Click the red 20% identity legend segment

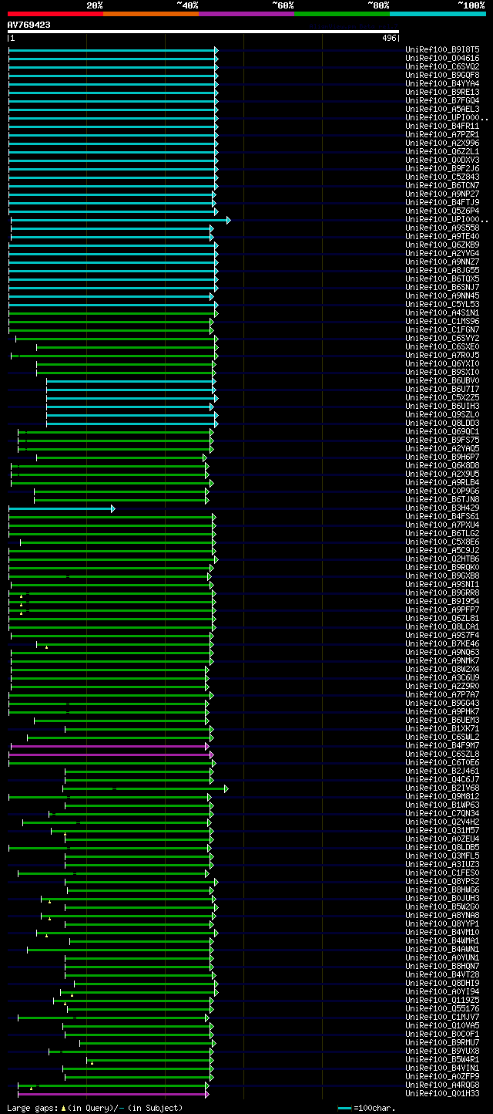tap(55, 13)
